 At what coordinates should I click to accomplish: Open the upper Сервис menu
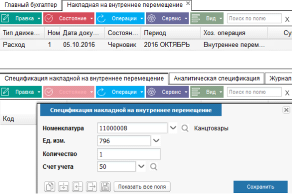click(x=167, y=18)
